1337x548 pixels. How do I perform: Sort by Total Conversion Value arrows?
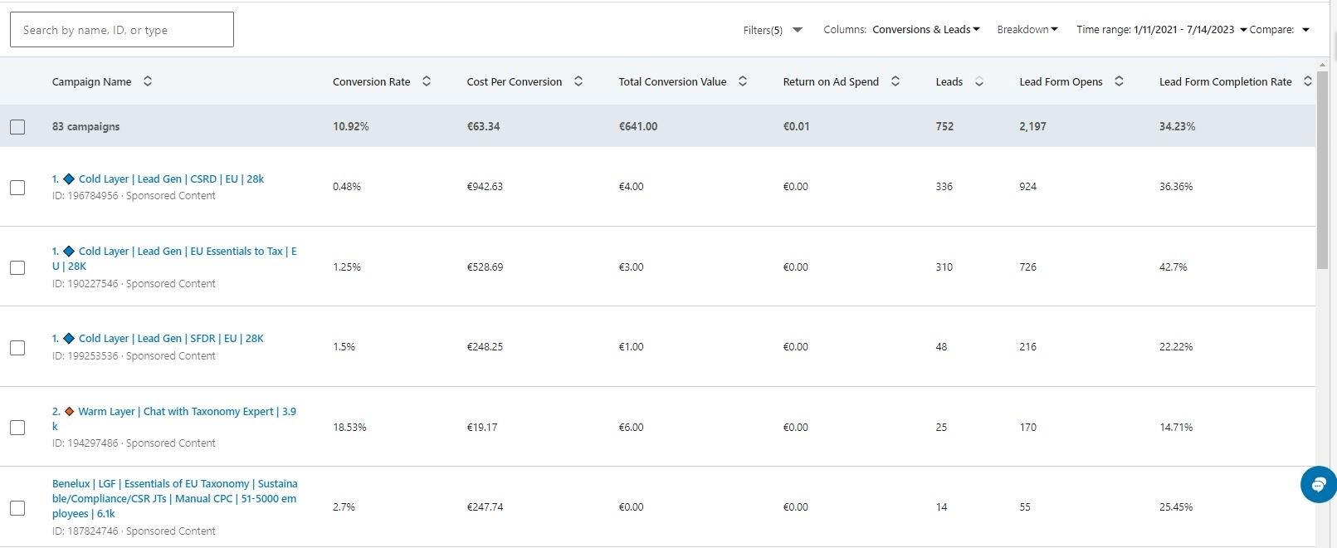[x=743, y=81]
